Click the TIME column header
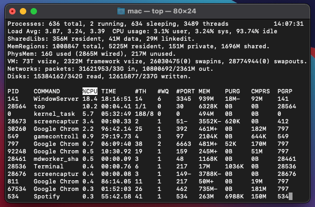The image size is (315, 207). [x=108, y=91]
